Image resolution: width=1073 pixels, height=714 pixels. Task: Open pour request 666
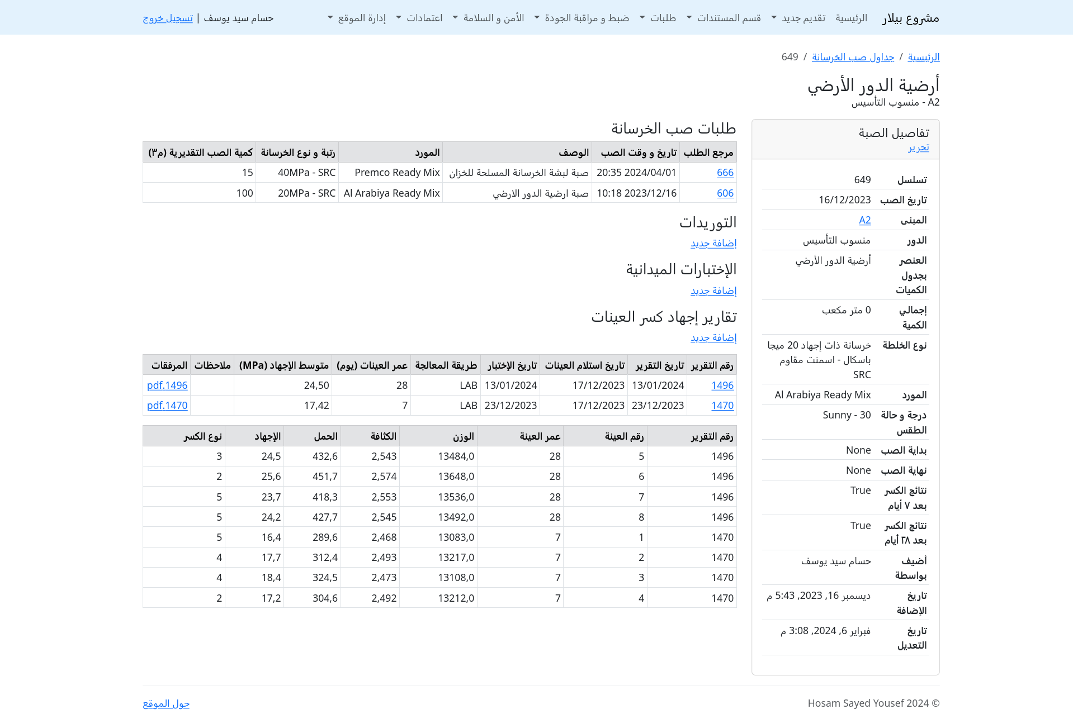(725, 173)
